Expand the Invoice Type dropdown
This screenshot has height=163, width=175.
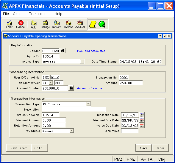pos(82,61)
